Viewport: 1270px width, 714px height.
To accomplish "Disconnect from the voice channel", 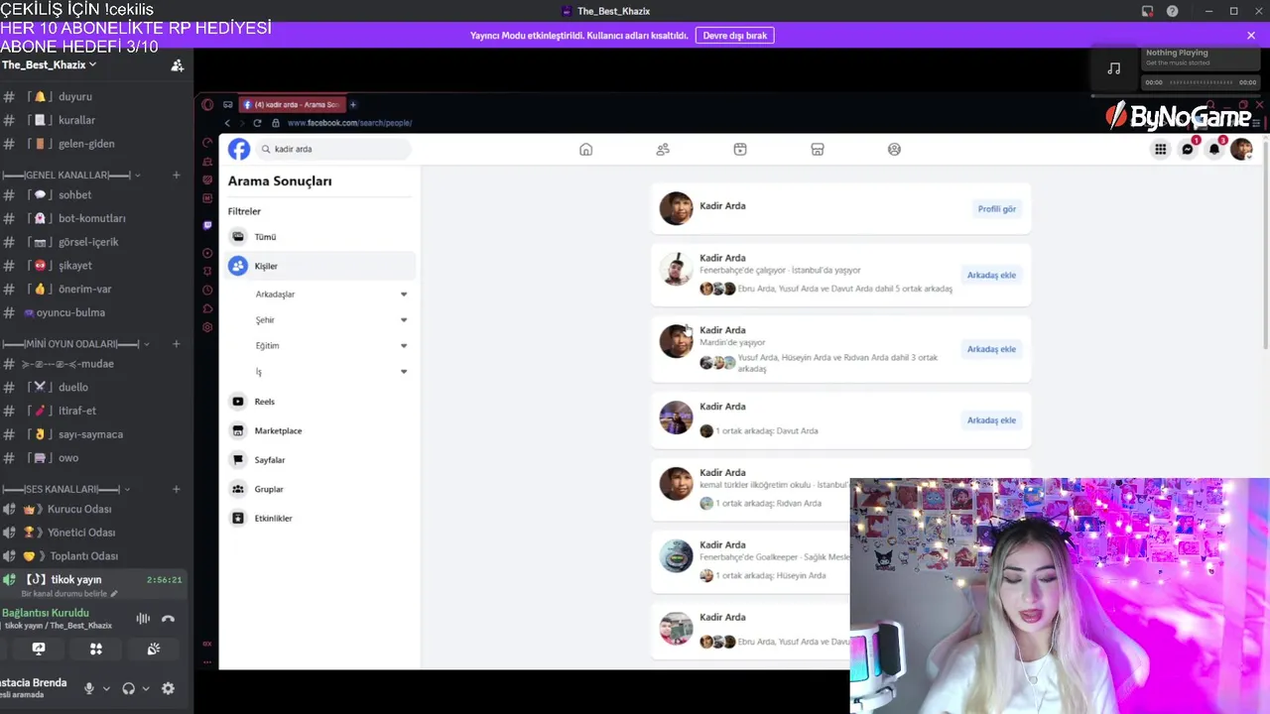I will click(168, 619).
